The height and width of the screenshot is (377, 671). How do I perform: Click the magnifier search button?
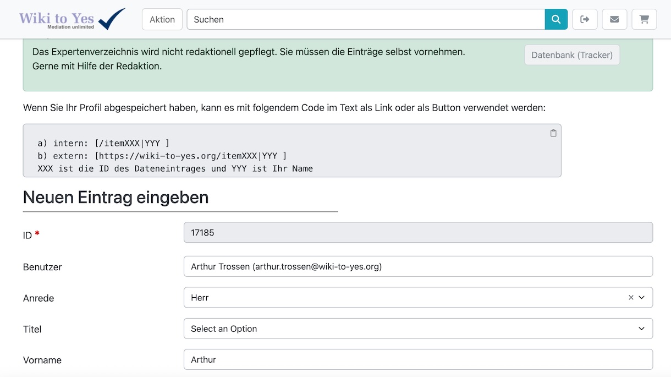pos(556,19)
